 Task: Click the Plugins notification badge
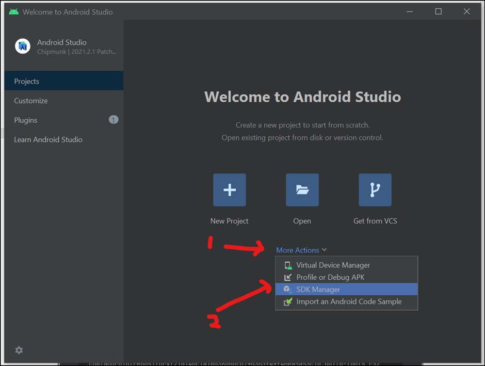(114, 120)
